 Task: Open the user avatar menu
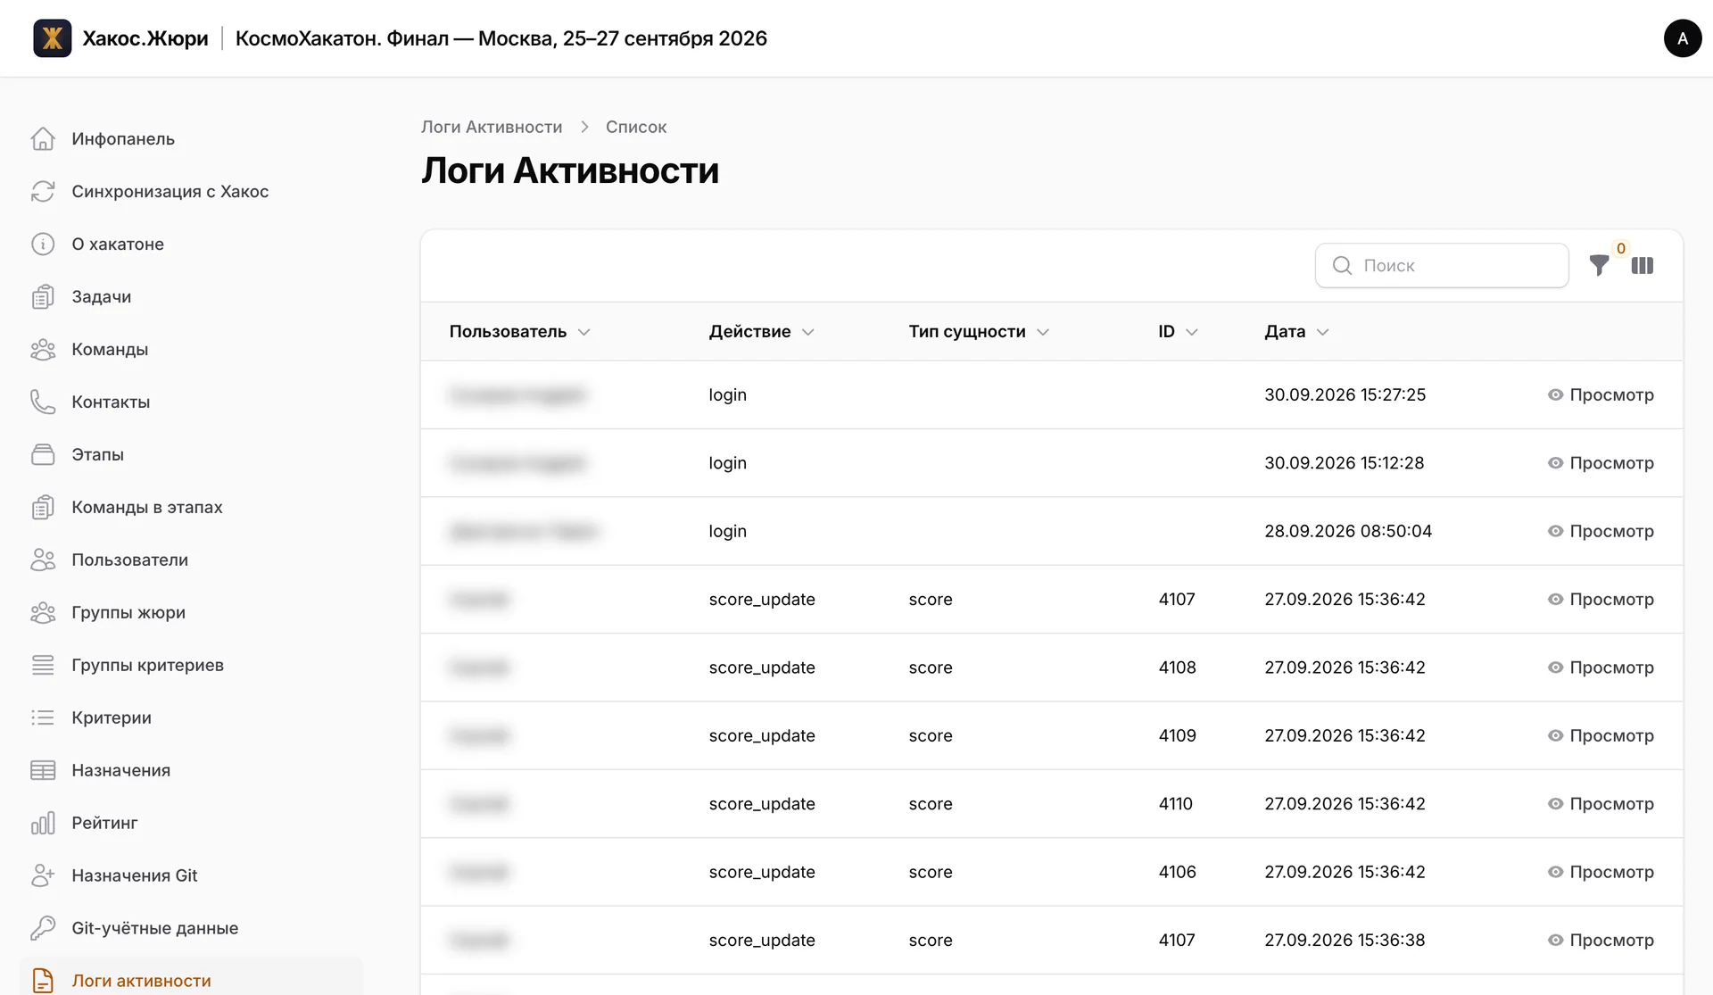1682,38
